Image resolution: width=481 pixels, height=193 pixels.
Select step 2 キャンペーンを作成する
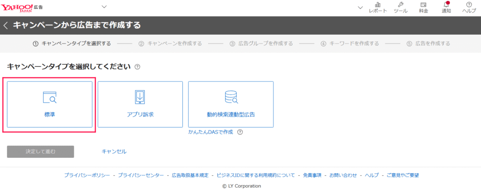[x=170, y=44]
